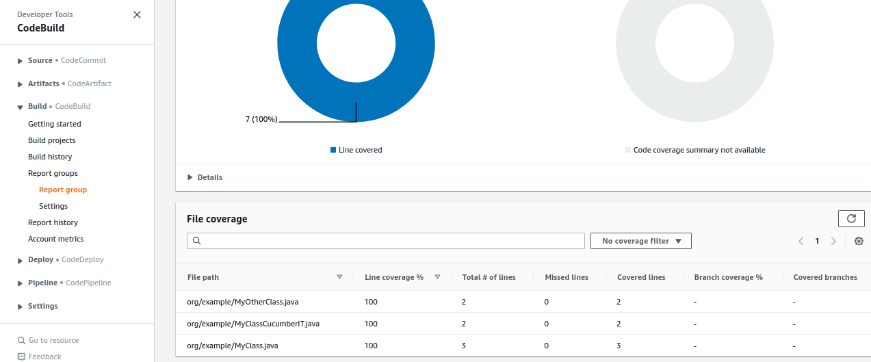The height and width of the screenshot is (362, 871).
Task: Go to next page of file coverage
Action: coord(833,241)
